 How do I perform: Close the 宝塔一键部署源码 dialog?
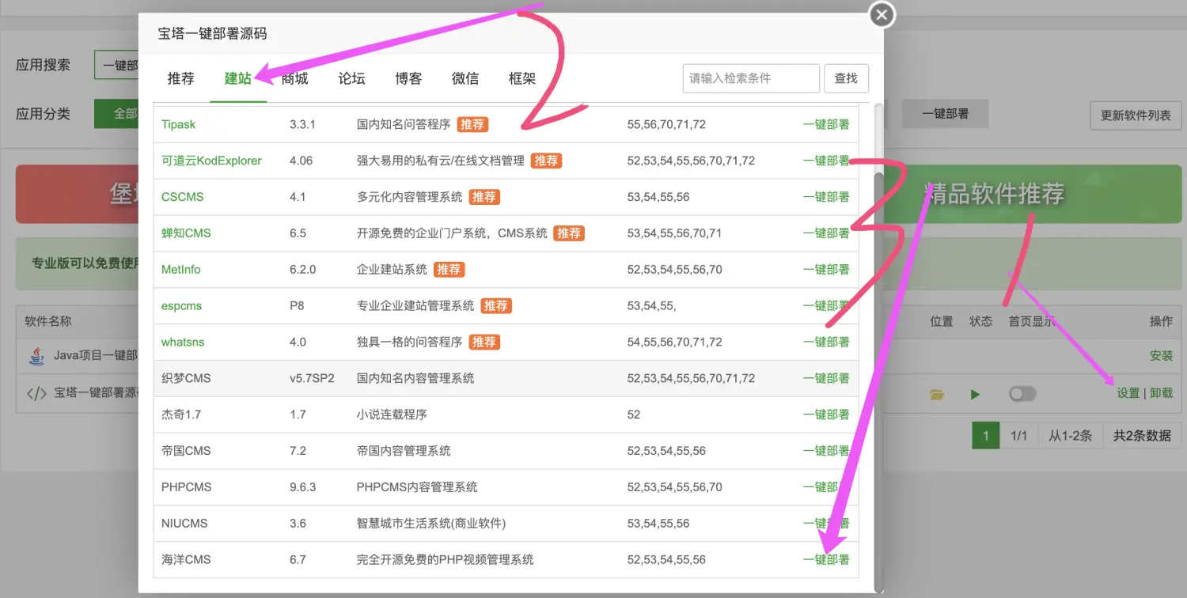(x=882, y=15)
